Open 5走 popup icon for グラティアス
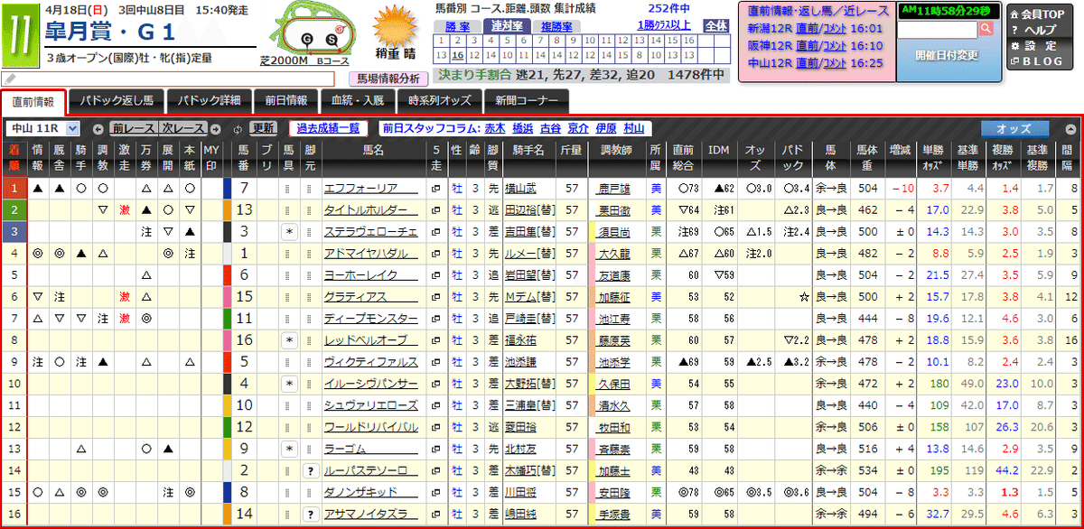The image size is (1084, 529). [x=437, y=297]
